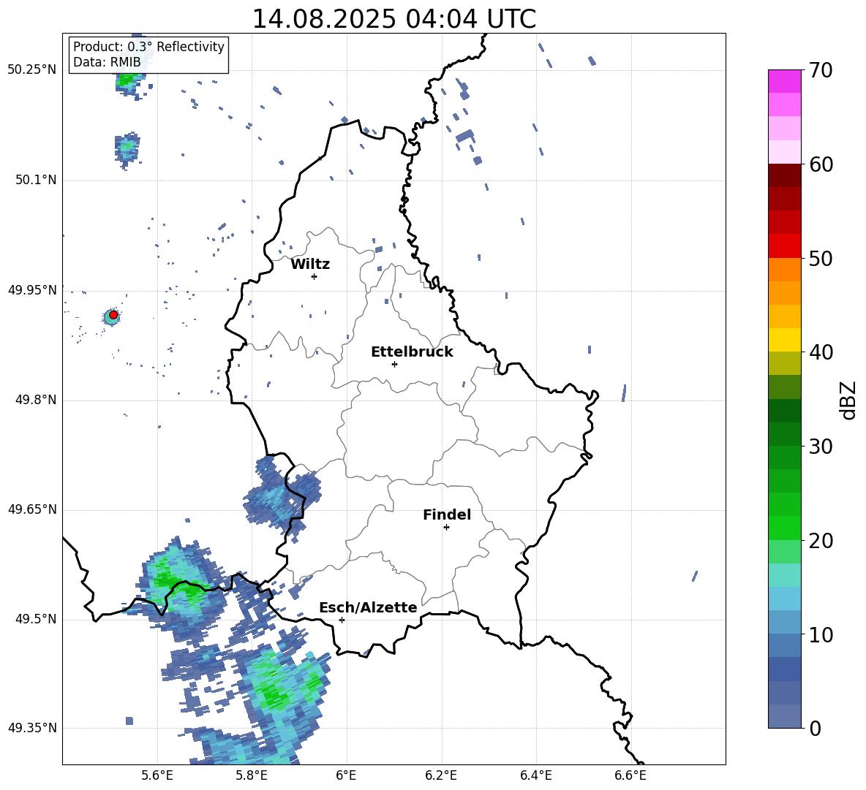Click the 5.8°E longitude label
The height and width of the screenshot is (790, 866).
252,776
